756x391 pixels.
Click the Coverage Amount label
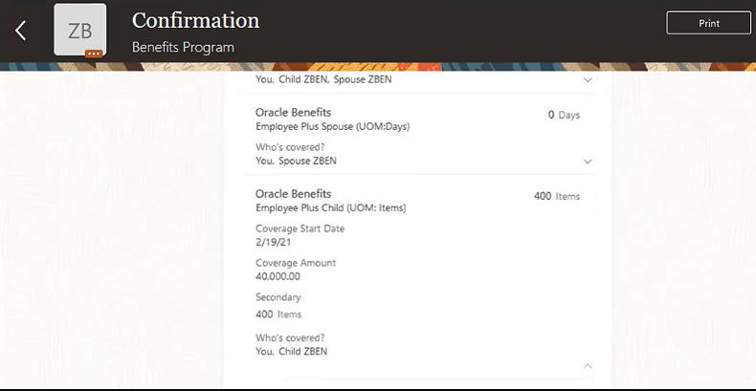pyautogui.click(x=296, y=263)
